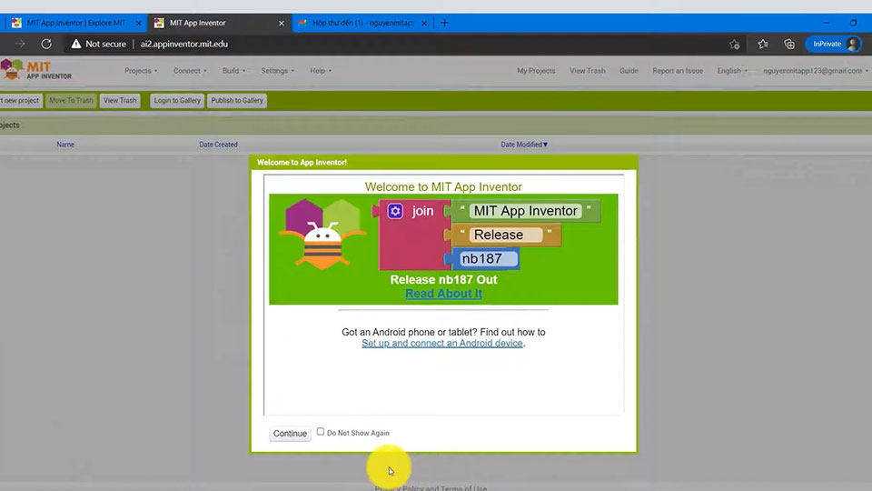Click the browser forward arrow
This screenshot has height=491, width=872.
20,44
